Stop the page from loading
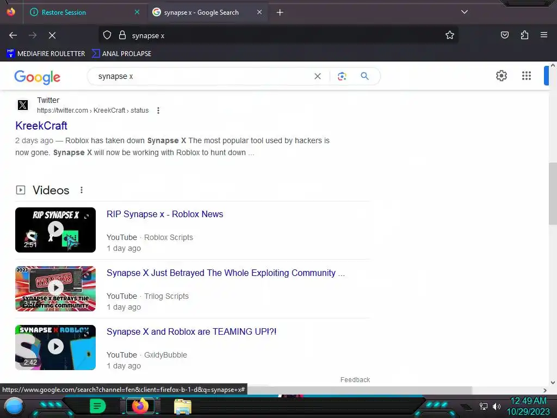Image resolution: width=557 pixels, height=418 pixels. [x=52, y=35]
